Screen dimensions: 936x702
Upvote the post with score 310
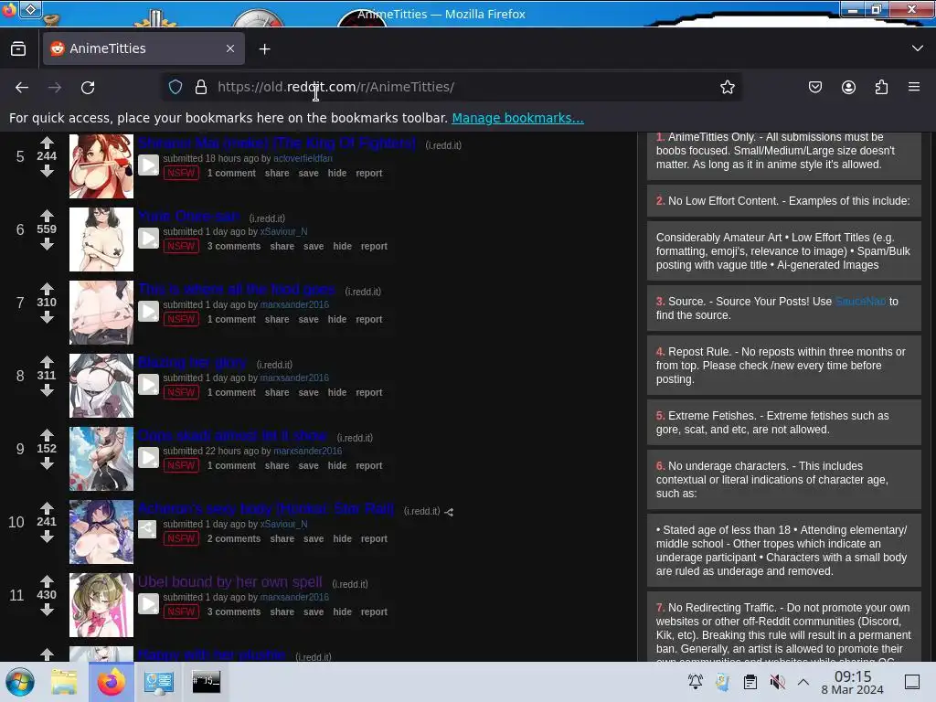[47, 289]
